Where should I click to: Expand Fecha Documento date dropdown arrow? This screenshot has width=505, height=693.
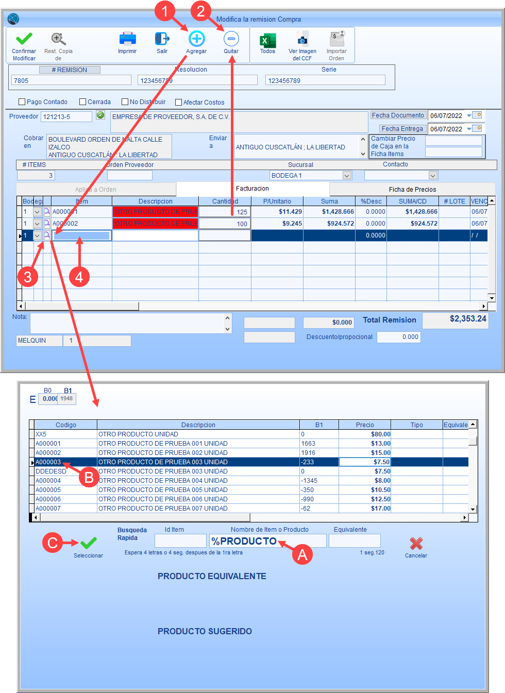(469, 115)
